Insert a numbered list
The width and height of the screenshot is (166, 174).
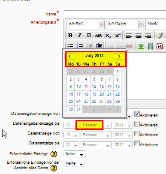coord(80,46)
